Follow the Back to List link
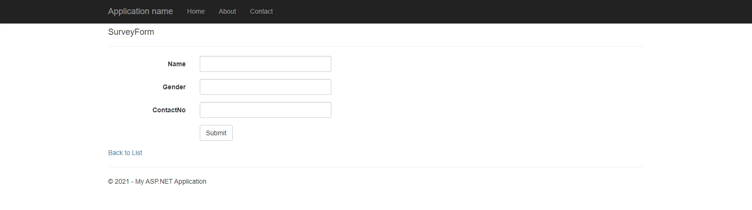This screenshot has width=752, height=210. pos(125,153)
